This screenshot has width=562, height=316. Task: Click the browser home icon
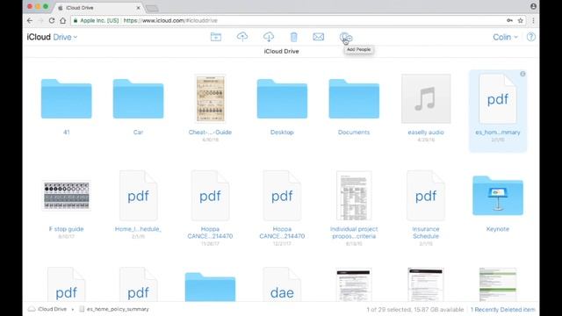(x=62, y=21)
